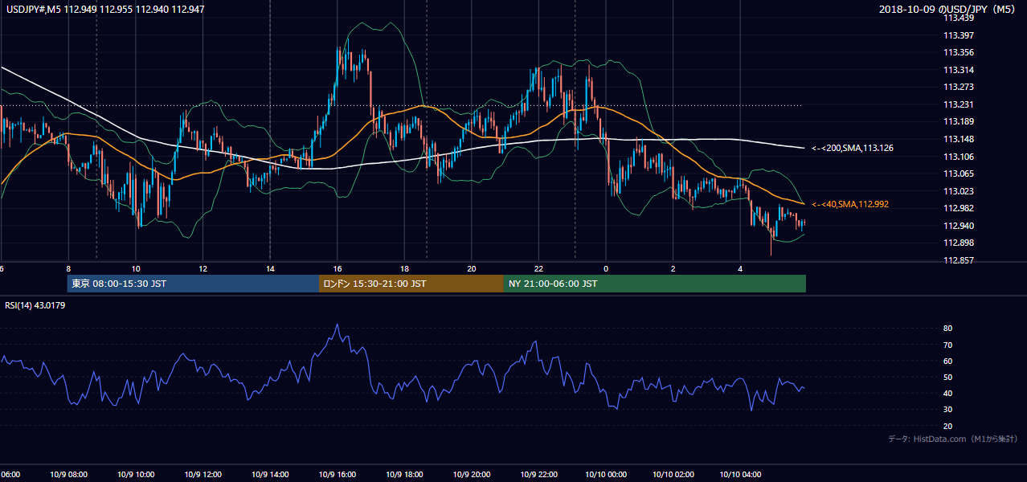Click bottom date label 10/10 02:00

(x=673, y=474)
